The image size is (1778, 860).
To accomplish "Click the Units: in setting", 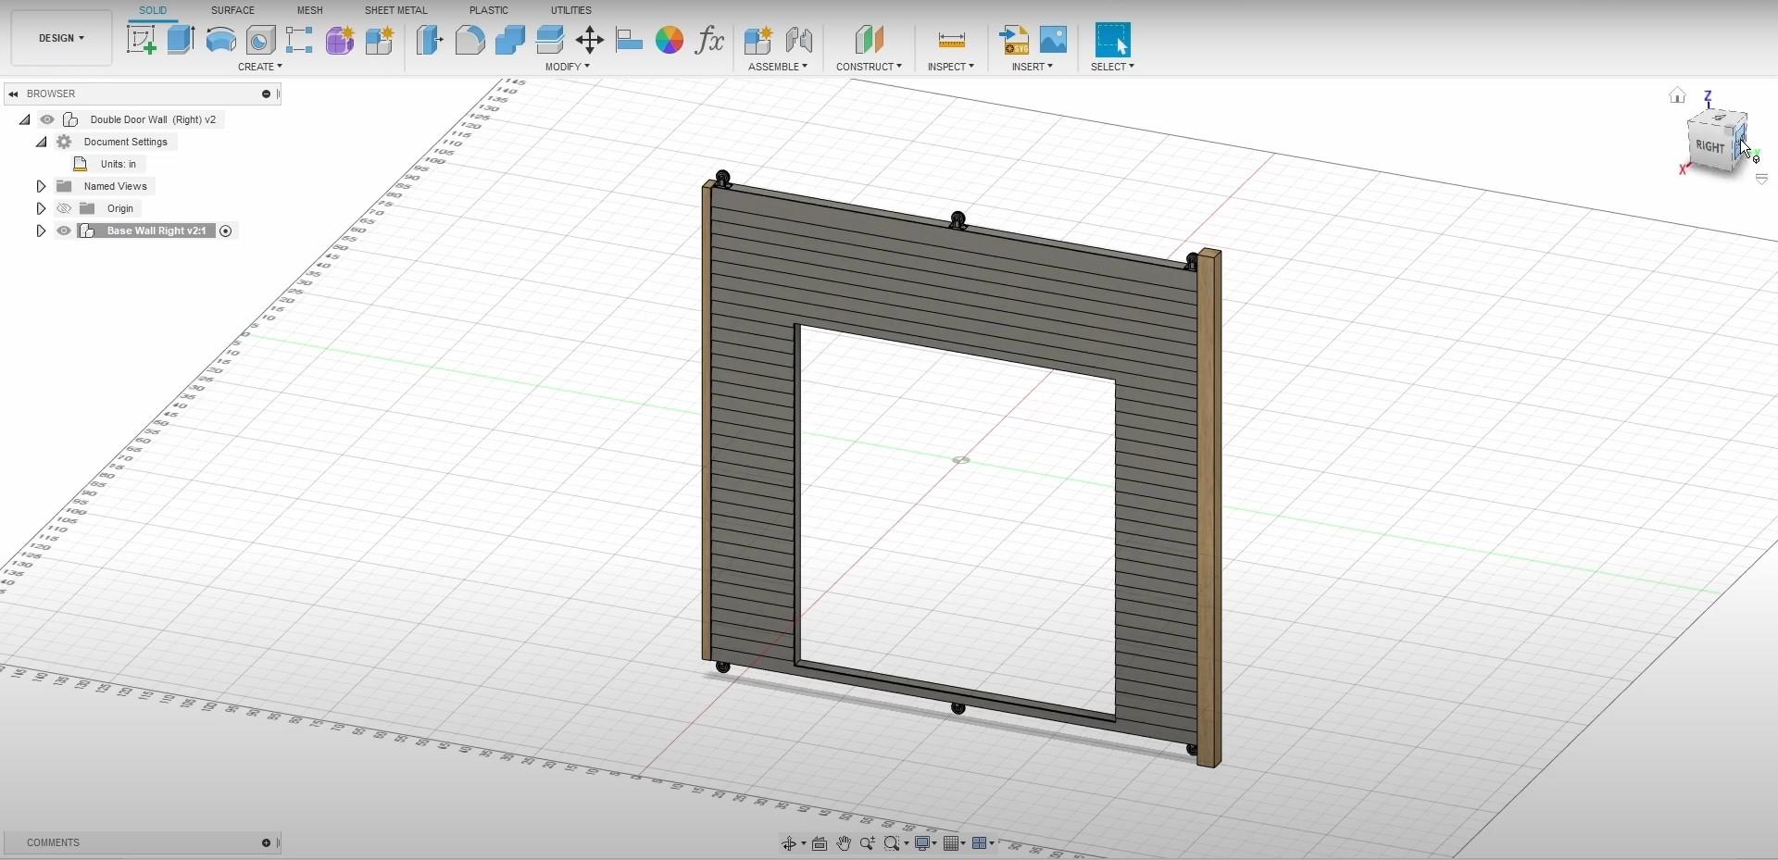I will 118,164.
